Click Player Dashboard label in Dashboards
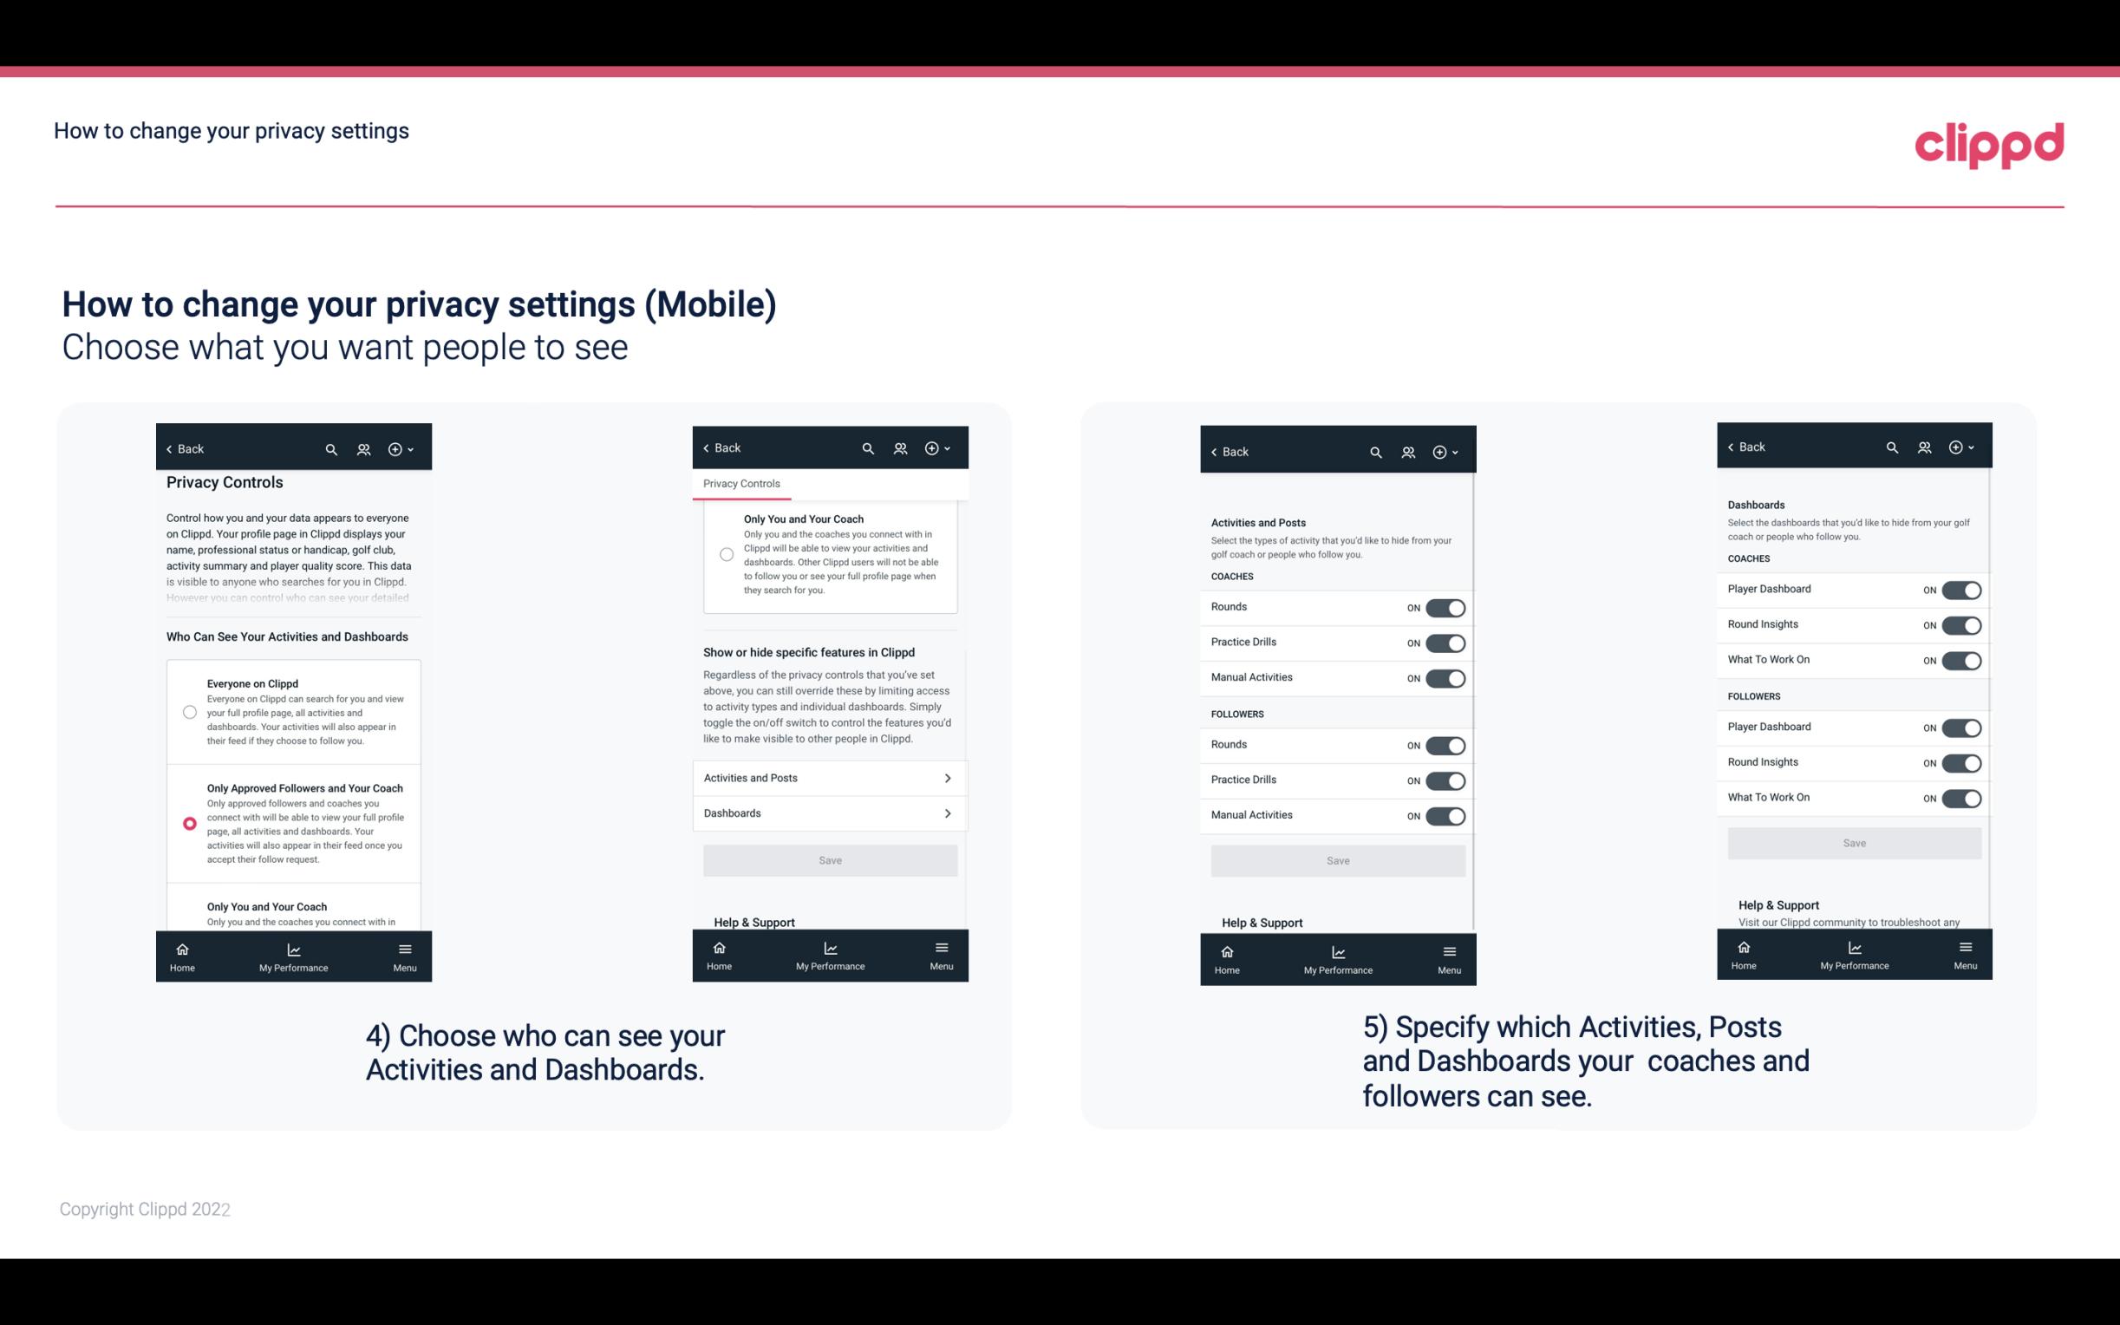The width and height of the screenshot is (2120, 1325). [x=1767, y=588]
